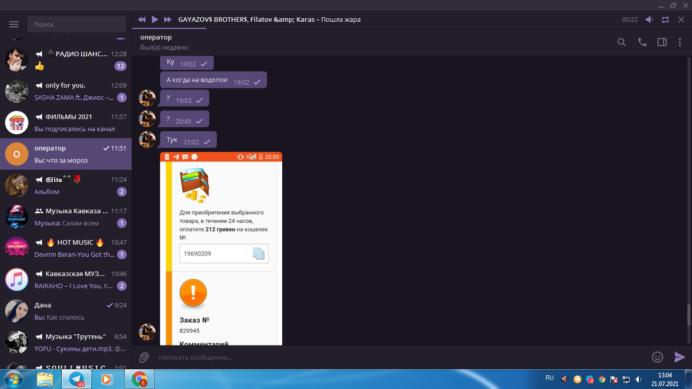This screenshot has width=692, height=389.
Task: Open Музыка "Трутень" channel
Action: (66, 342)
